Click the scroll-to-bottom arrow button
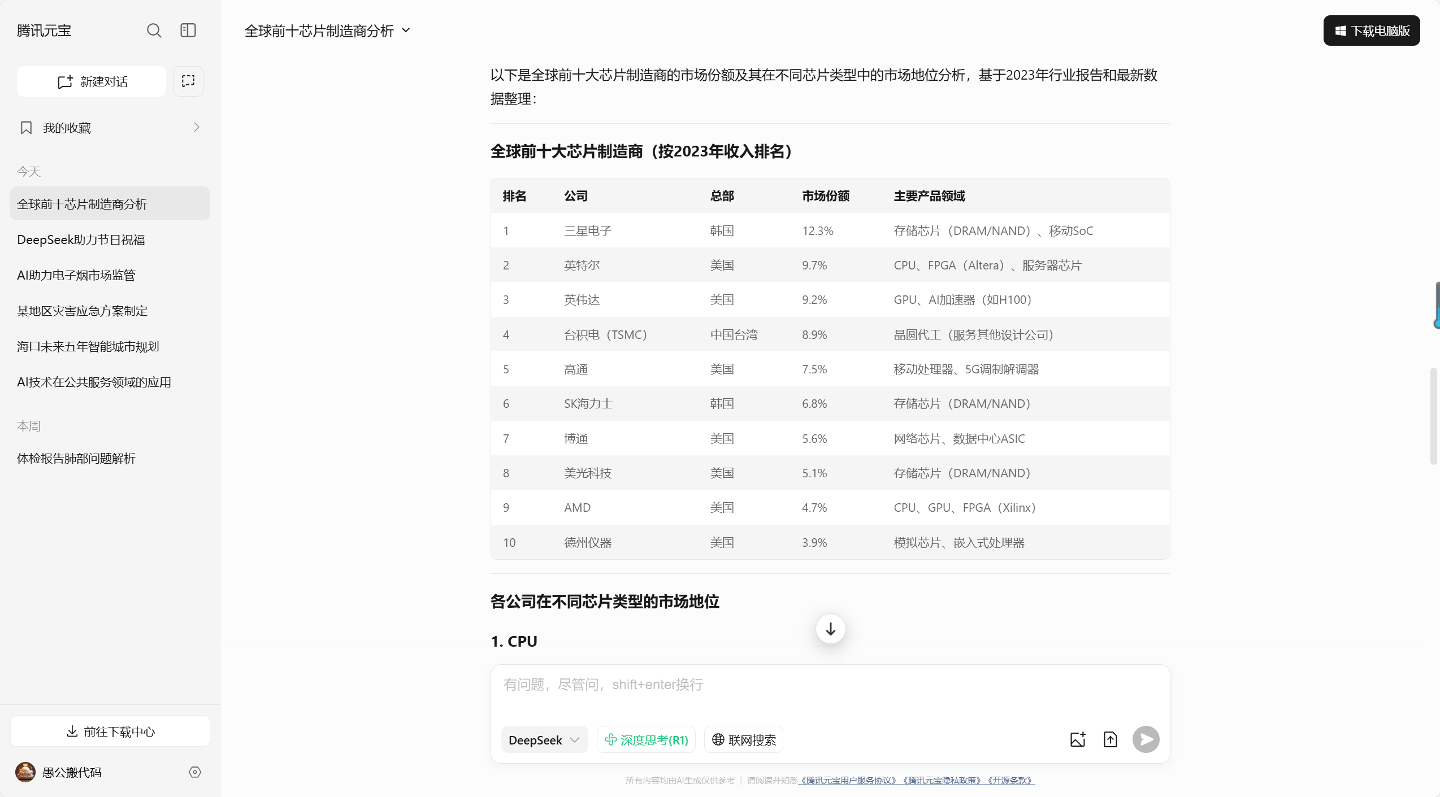The height and width of the screenshot is (797, 1440). [x=830, y=629]
